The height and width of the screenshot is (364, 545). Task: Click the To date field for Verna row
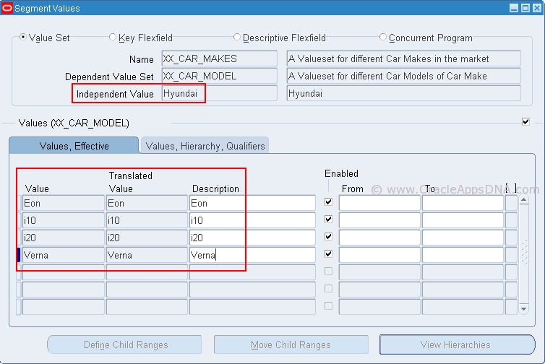tap(463, 255)
